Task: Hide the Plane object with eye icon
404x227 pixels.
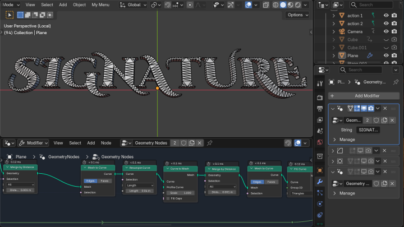Action: coord(385,56)
